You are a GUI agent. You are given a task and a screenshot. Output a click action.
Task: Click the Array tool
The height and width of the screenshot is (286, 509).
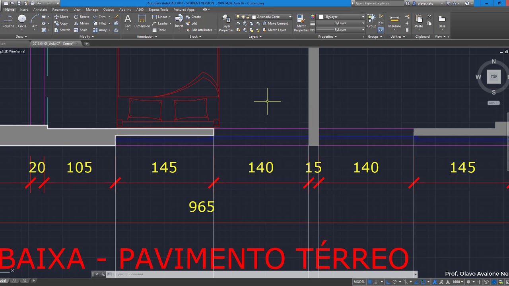tap(100, 30)
